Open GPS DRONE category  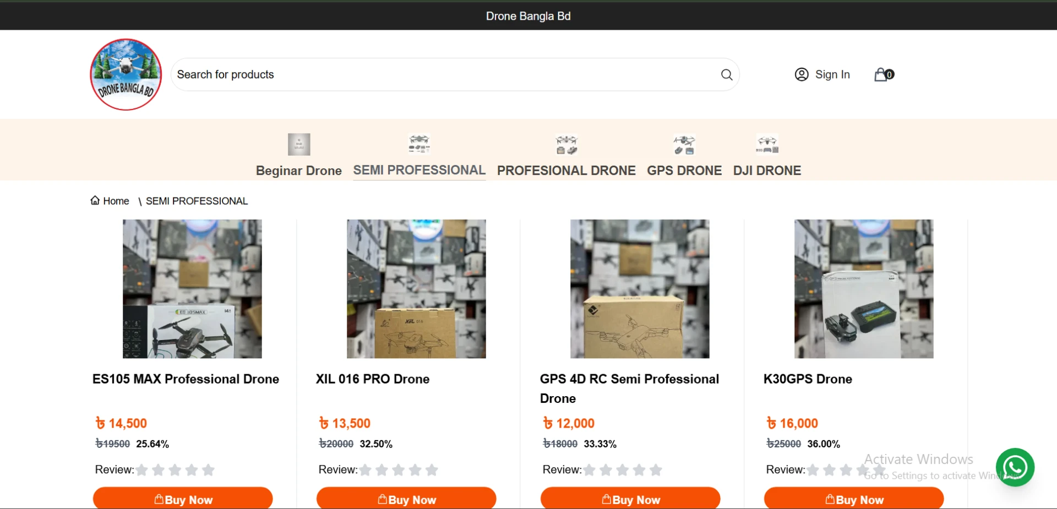(x=684, y=171)
